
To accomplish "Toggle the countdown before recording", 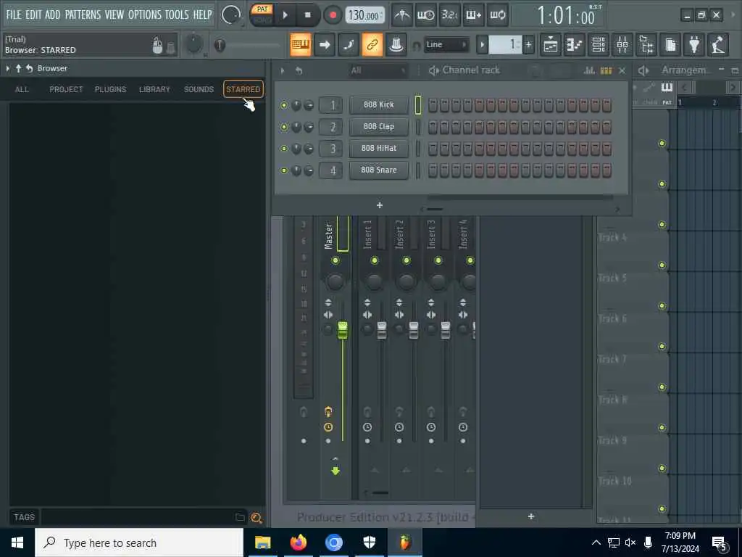I will (449, 15).
